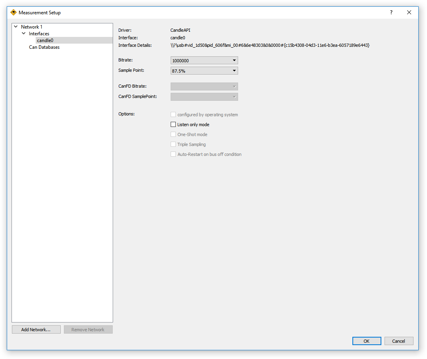Click the help question mark button
The width and height of the screenshot is (427, 359).
[x=391, y=12]
